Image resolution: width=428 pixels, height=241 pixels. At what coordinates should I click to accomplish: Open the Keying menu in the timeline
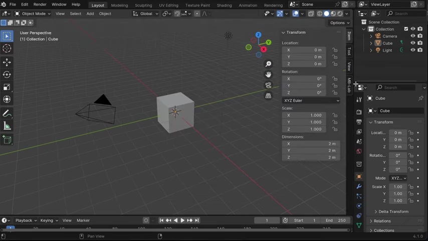49,220
